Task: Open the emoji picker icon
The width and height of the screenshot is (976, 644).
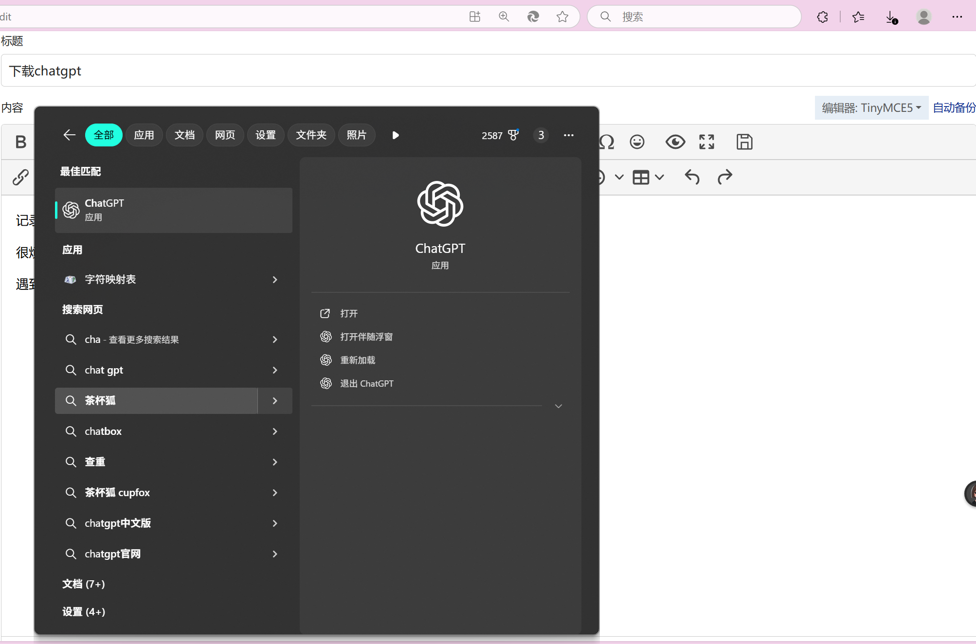Action: point(637,142)
